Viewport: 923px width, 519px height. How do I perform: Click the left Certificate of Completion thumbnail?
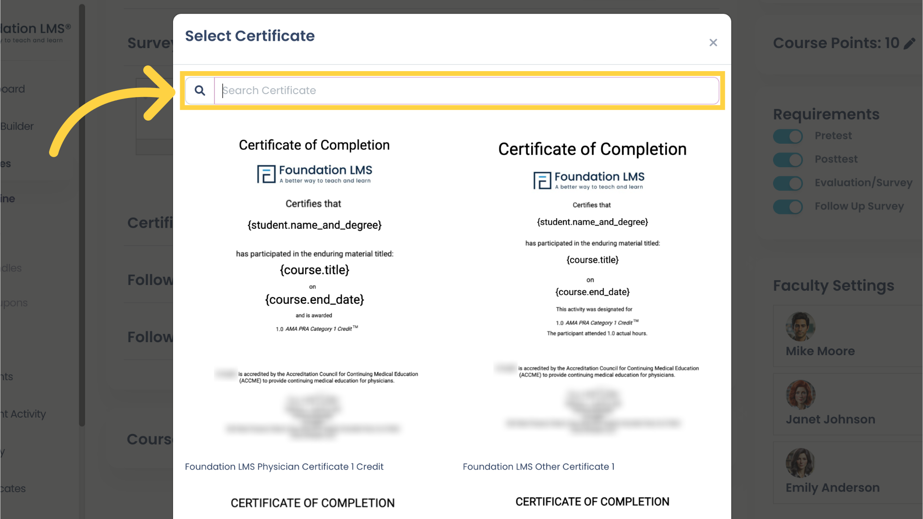tap(314, 292)
